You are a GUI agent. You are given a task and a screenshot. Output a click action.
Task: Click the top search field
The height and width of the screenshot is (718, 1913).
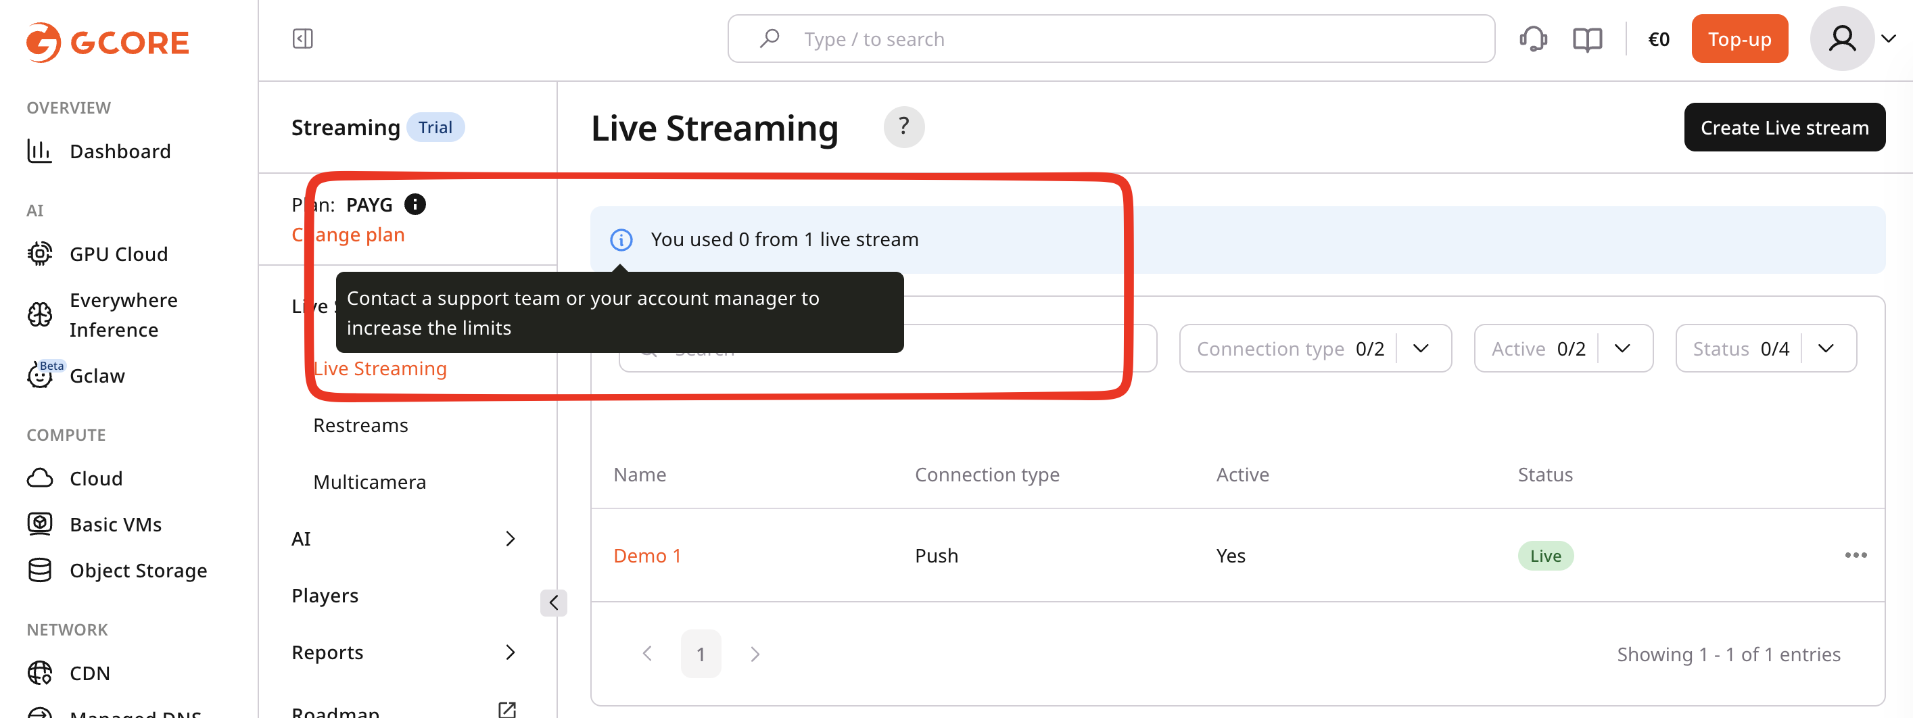click(x=1111, y=39)
